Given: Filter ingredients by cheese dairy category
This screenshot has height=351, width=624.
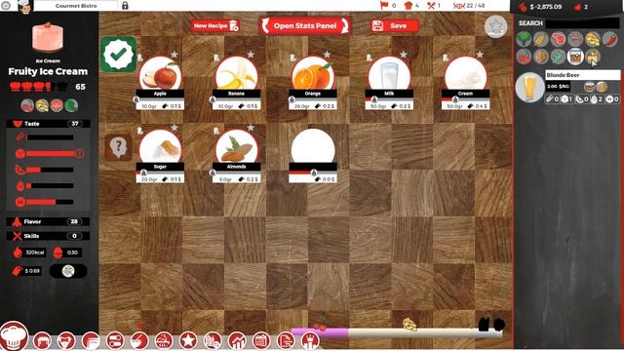Looking at the screenshot, I should coord(592,39).
